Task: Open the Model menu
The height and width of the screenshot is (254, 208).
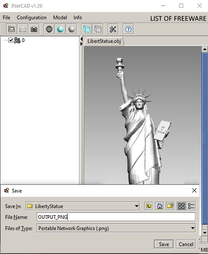Action: tap(60, 18)
